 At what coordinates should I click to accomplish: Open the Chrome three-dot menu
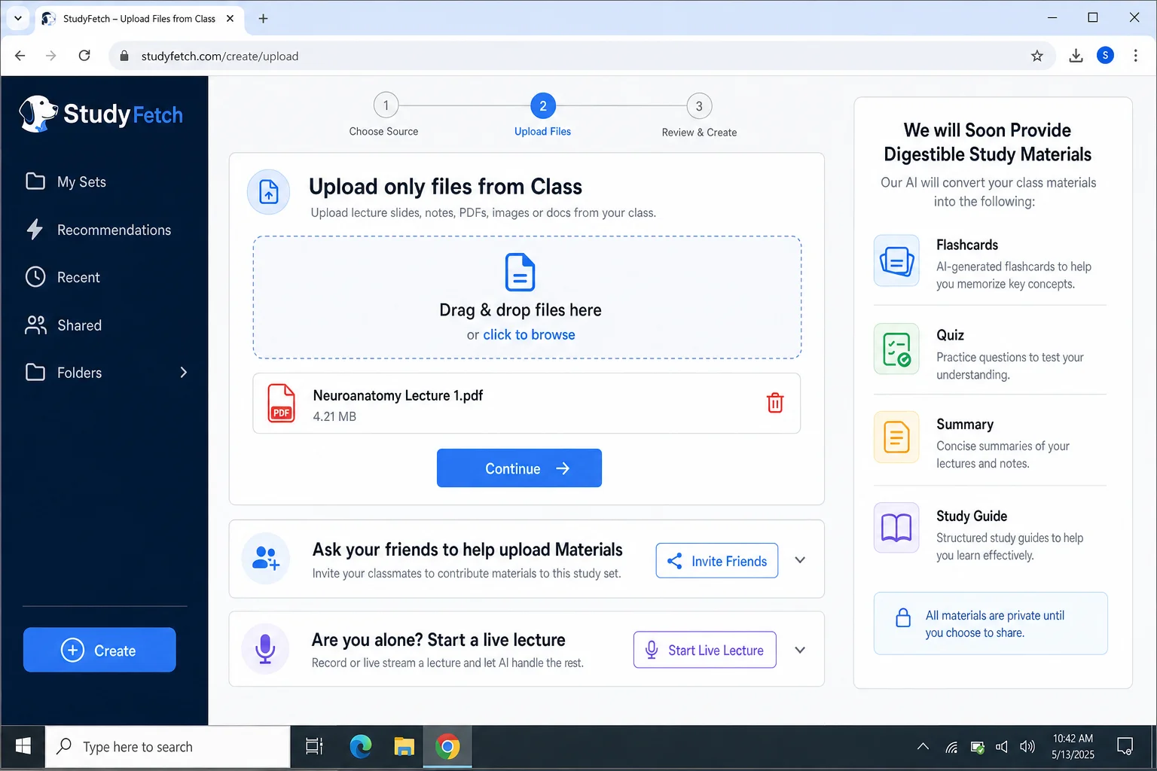coord(1136,56)
